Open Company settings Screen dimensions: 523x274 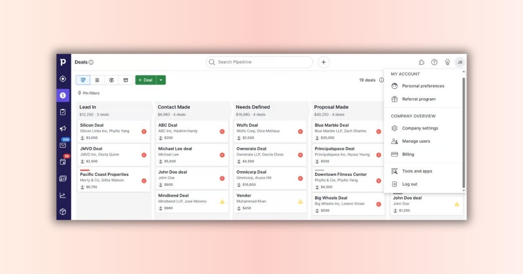(423, 128)
